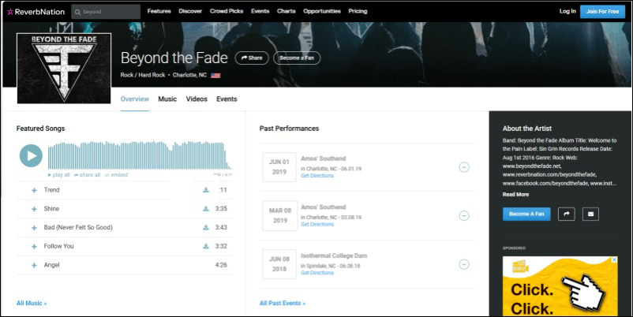Switch to the Overview tab
Viewport: 633px width, 317px height.
pyautogui.click(x=134, y=99)
